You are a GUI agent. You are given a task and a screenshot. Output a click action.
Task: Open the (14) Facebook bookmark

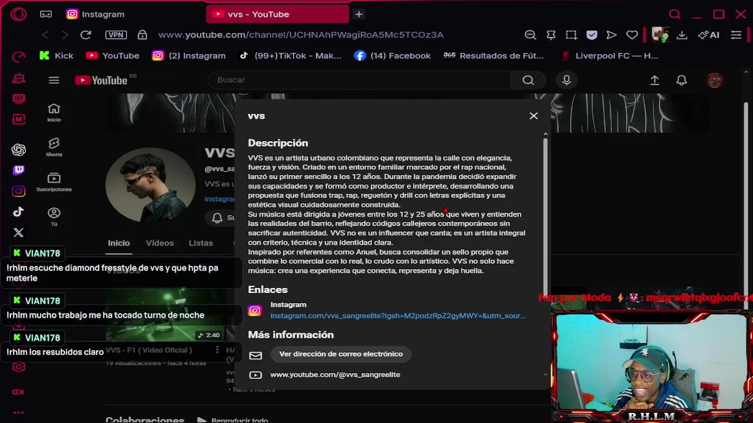tap(392, 55)
